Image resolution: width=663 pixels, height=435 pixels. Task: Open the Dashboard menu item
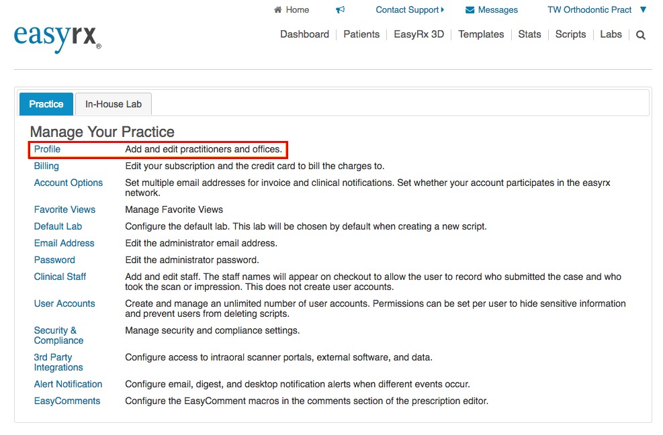(x=304, y=34)
